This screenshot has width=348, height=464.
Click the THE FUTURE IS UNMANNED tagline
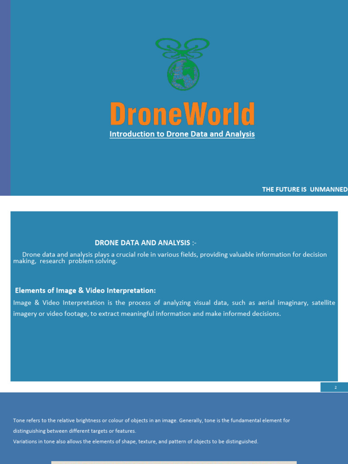[305, 189]
